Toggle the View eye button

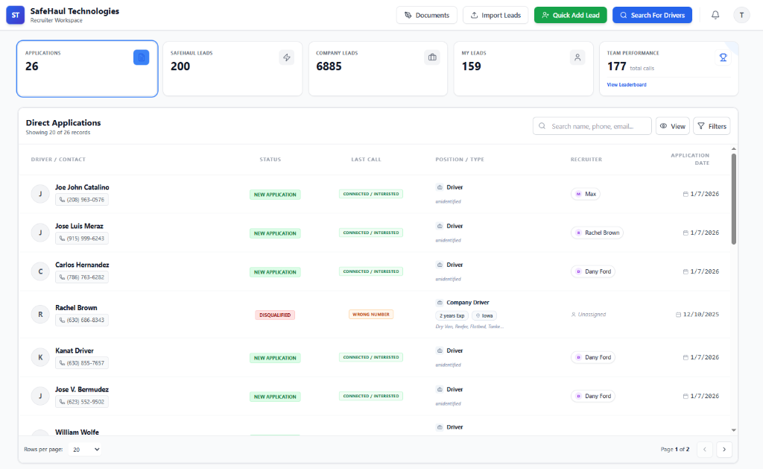[x=672, y=127]
